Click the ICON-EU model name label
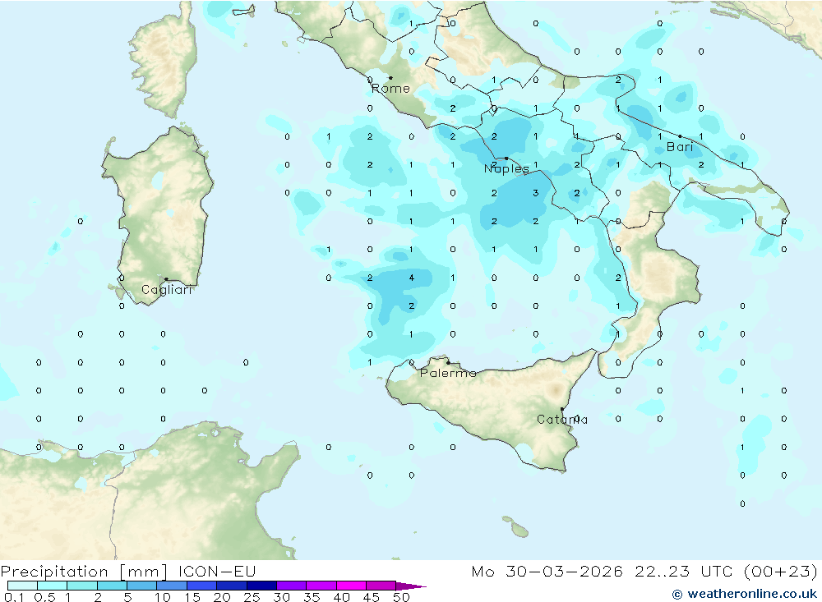822x602 pixels. tap(217, 572)
